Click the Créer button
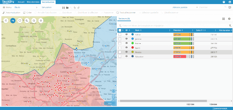Screen dimensions: 233x110 pyautogui.click(x=27, y=12)
